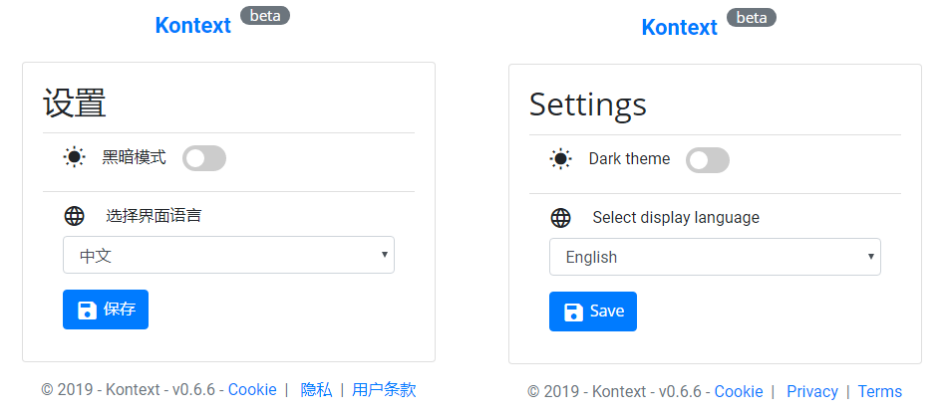
Task: Click the beta badge above Settings panel
Action: [752, 18]
